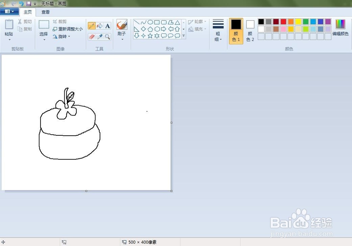352x246 pixels.
Task: Open the Paste dropdown arrow
Action: point(10,40)
